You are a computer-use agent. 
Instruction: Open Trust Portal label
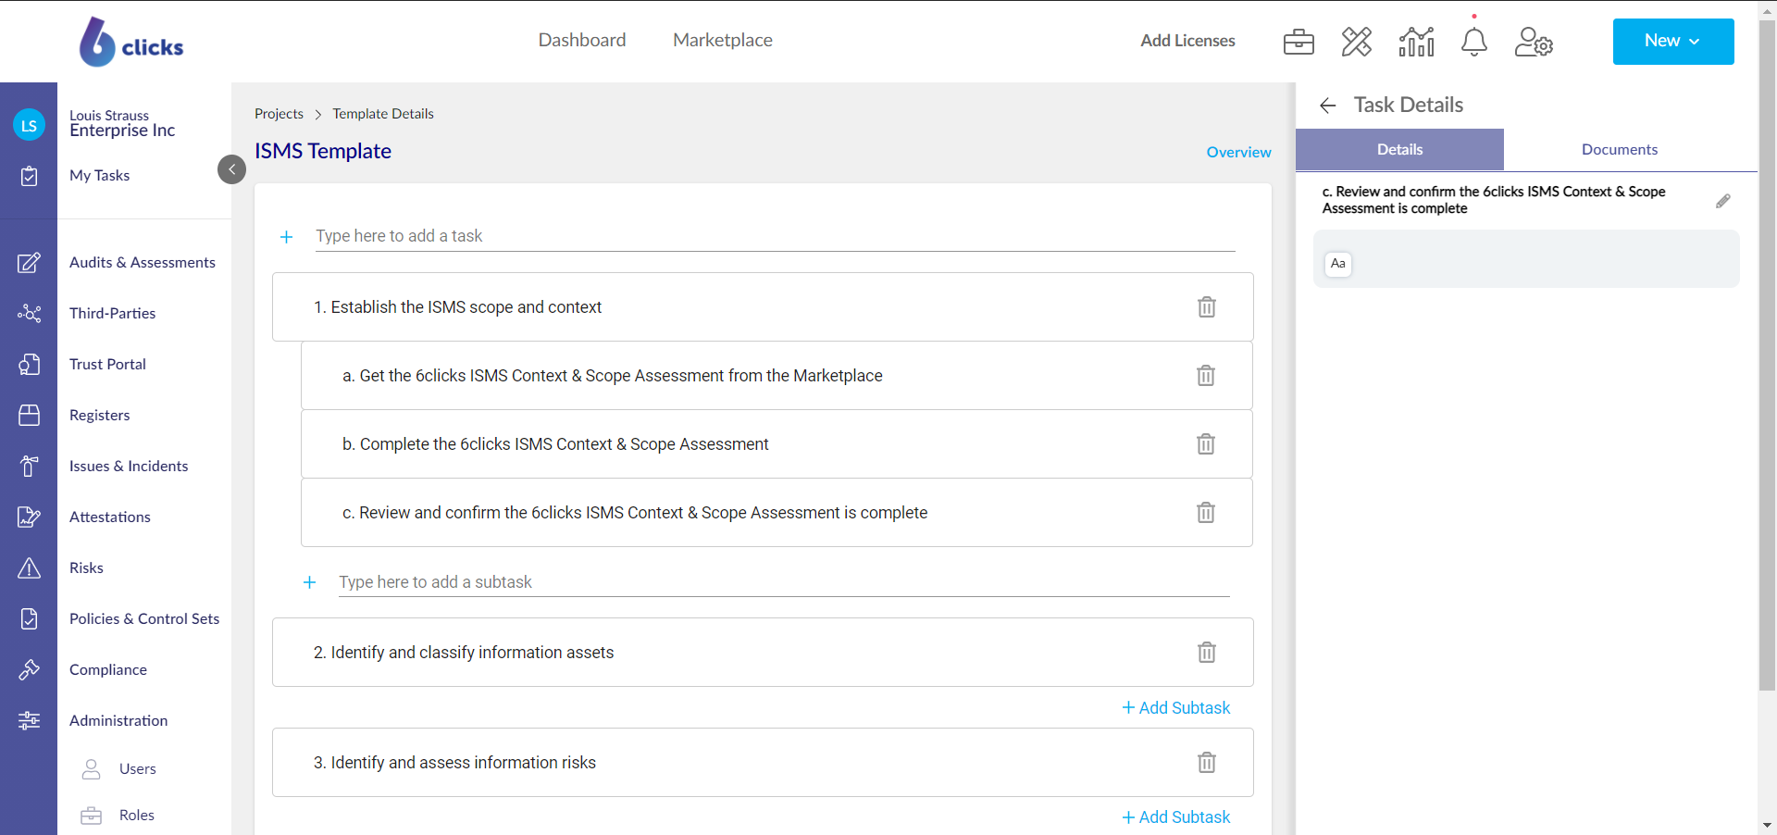coord(107,365)
